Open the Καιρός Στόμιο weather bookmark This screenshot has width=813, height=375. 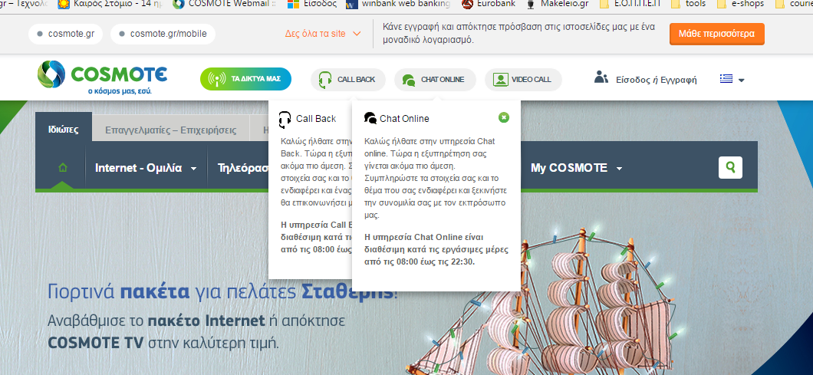(110, 4)
